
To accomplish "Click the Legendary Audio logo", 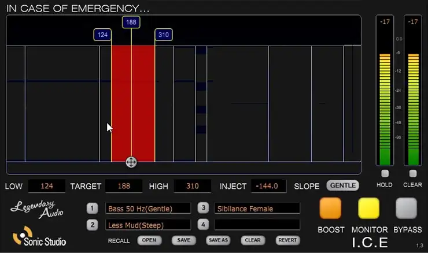I will [37, 209].
